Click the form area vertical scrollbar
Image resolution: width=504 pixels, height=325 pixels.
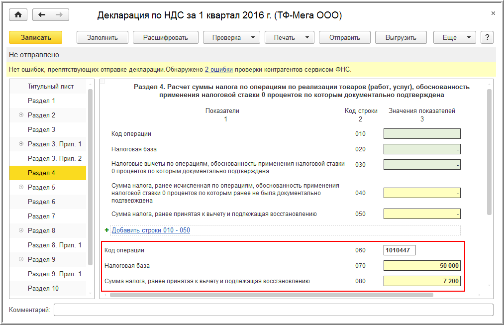[489, 152]
